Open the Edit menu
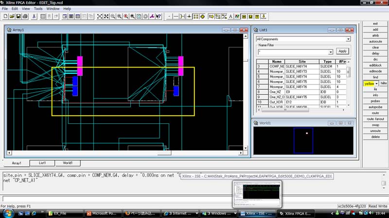Viewport: 389px width, 218px height. point(15,9)
